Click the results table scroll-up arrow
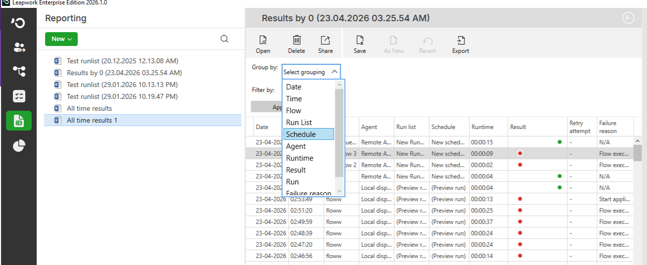647x265 pixels. pyautogui.click(x=638, y=141)
